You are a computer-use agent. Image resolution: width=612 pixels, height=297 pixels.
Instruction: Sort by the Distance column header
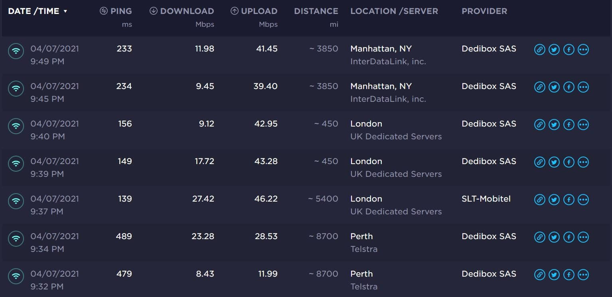316,11
